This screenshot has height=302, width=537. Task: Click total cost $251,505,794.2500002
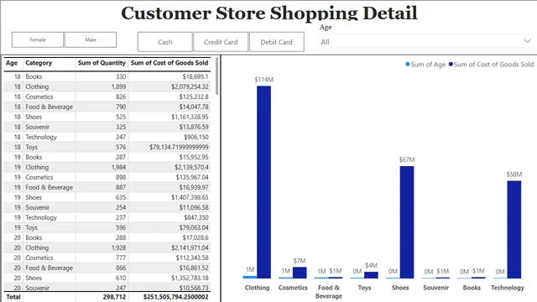click(175, 297)
